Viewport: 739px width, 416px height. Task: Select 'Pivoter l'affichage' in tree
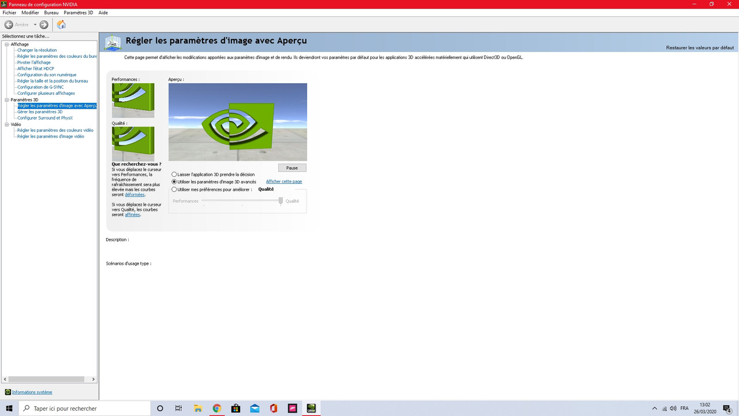pyautogui.click(x=34, y=62)
